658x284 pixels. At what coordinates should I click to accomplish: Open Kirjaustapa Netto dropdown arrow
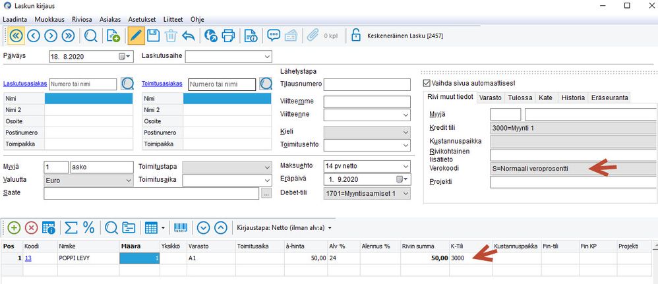click(x=330, y=228)
